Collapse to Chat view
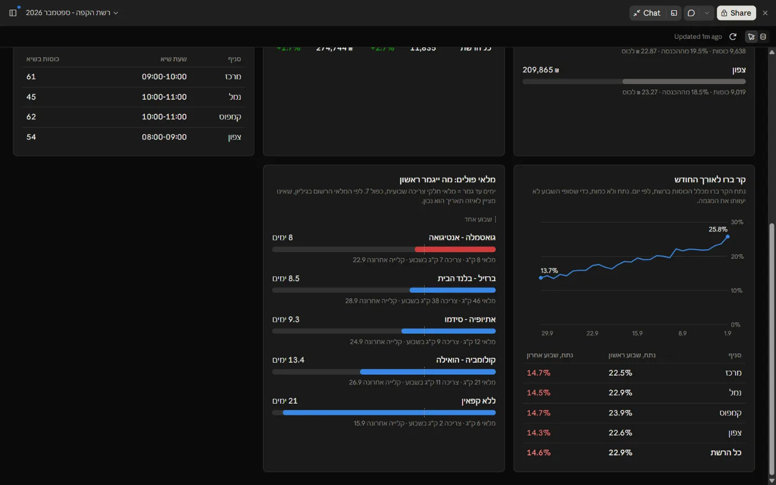The width and height of the screenshot is (776, 485). tap(647, 13)
